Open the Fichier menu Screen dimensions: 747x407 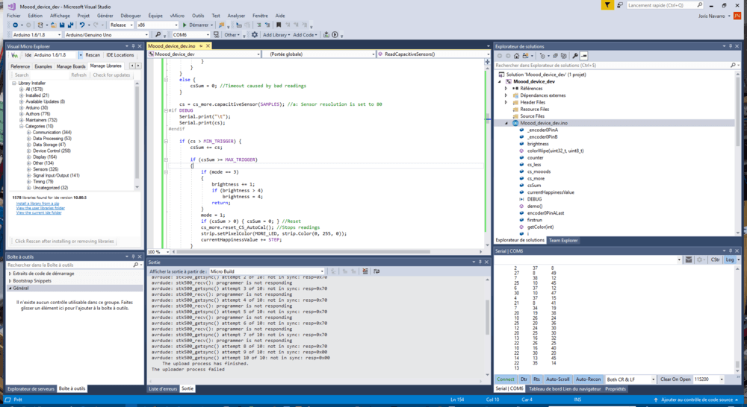[13, 16]
